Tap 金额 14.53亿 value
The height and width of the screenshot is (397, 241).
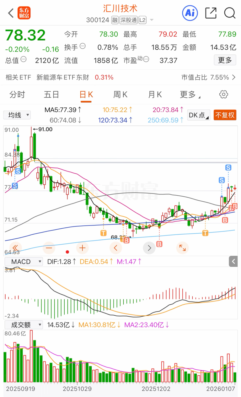point(223,47)
